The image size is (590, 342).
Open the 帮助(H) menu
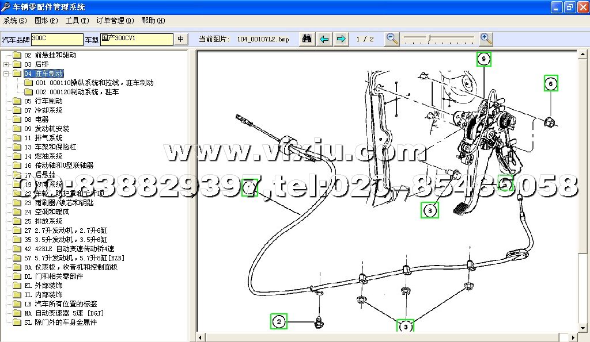point(153,21)
